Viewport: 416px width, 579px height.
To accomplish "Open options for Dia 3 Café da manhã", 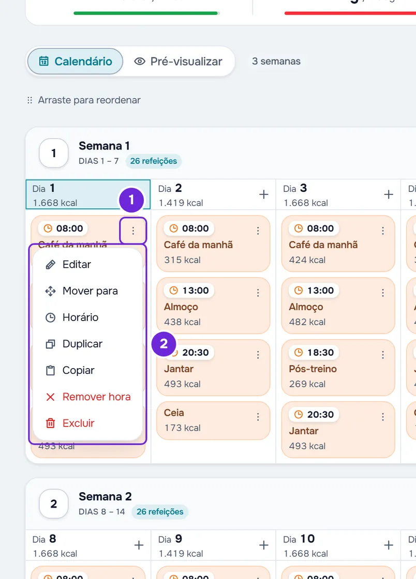I will tap(383, 231).
